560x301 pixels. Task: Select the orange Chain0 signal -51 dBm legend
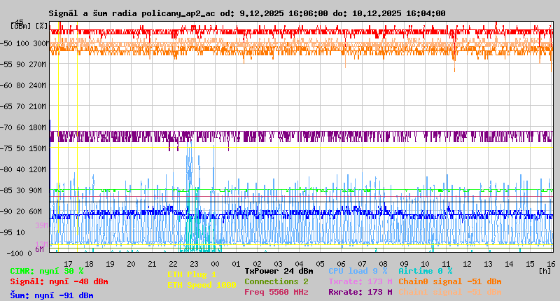coord(449,281)
